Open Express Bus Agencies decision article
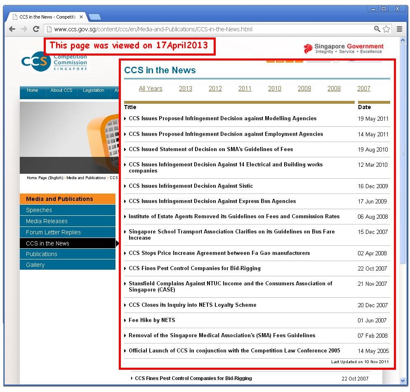 212,201
